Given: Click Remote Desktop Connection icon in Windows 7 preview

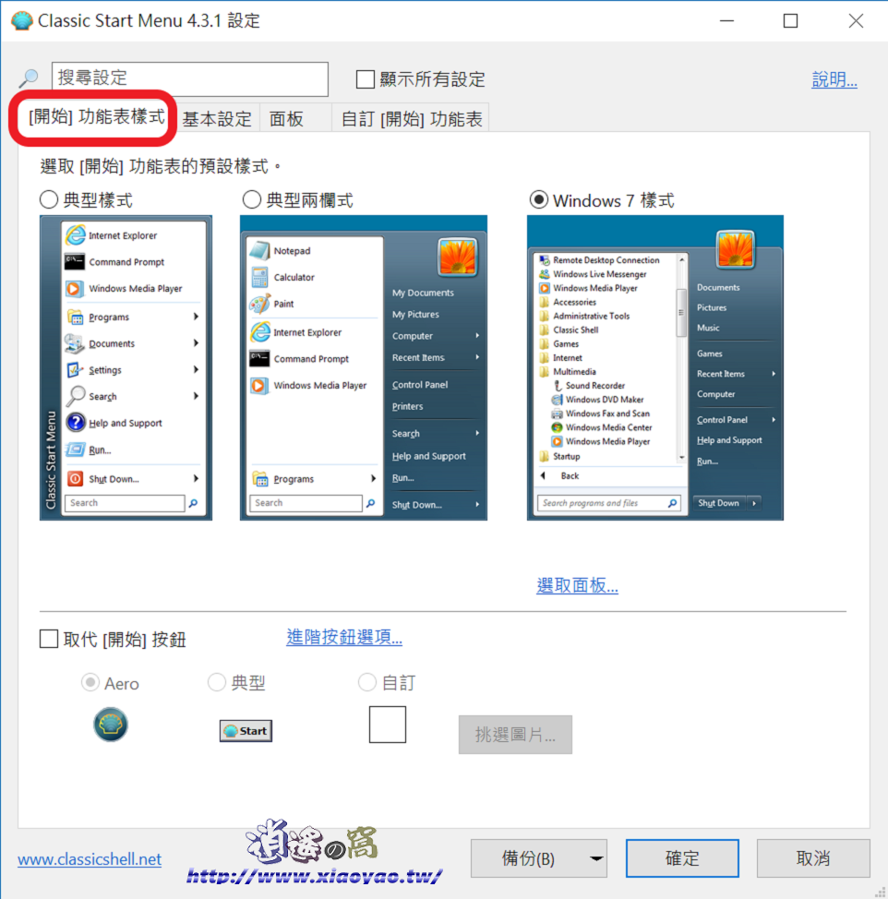Looking at the screenshot, I should coord(544,259).
